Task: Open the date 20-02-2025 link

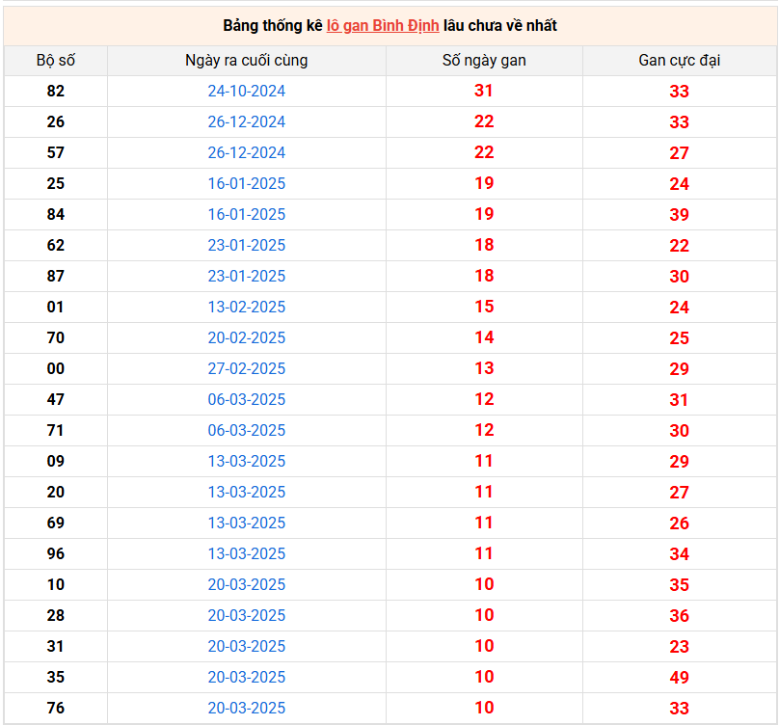Action: (x=247, y=337)
